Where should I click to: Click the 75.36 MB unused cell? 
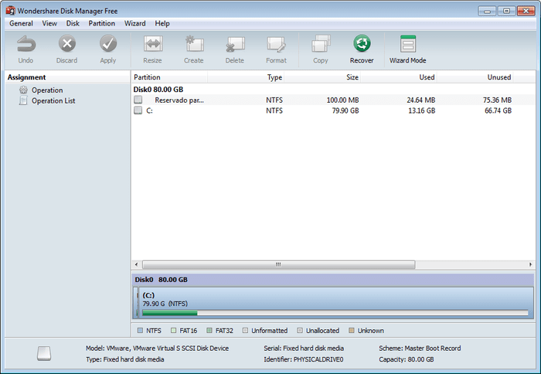coord(497,100)
